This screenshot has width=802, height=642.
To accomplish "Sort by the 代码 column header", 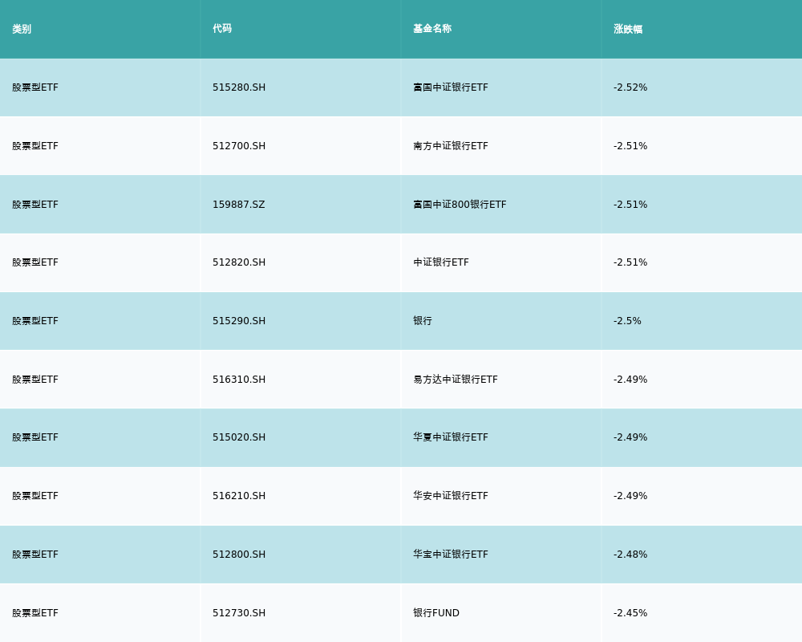I will tap(222, 29).
